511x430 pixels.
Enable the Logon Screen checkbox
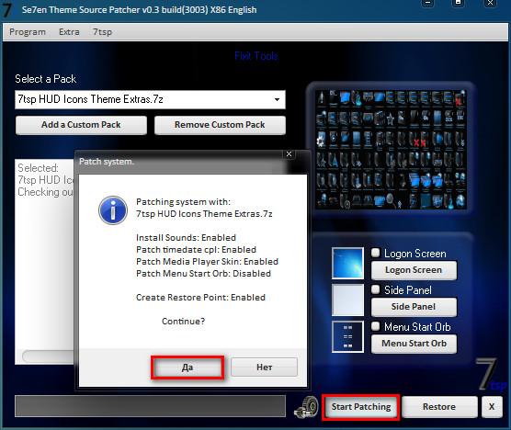tap(375, 253)
